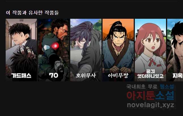183x116 pixels.
Task: Open the 70 webtoon cover
Action: tap(54, 50)
